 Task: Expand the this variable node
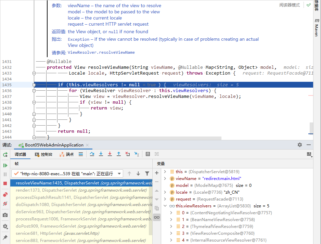click(x=165, y=171)
